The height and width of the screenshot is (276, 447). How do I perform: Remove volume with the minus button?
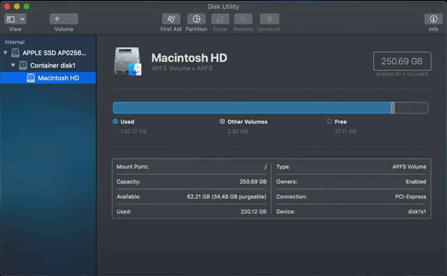pos(71,19)
